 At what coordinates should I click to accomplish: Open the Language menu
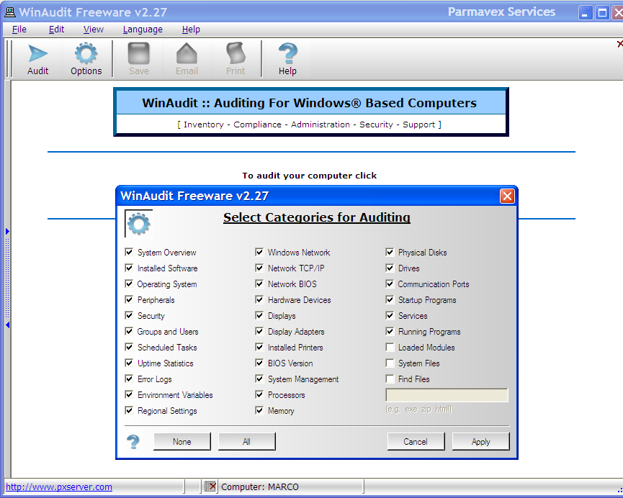click(143, 30)
